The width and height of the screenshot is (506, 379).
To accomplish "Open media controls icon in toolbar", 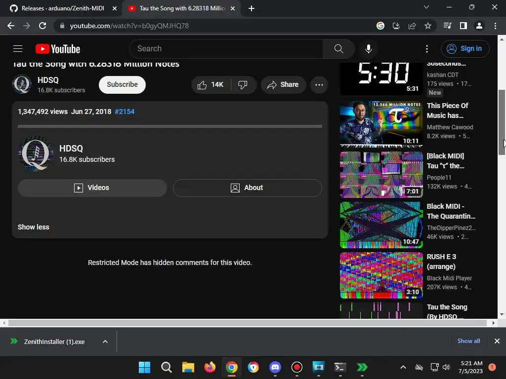I will point(447,26).
